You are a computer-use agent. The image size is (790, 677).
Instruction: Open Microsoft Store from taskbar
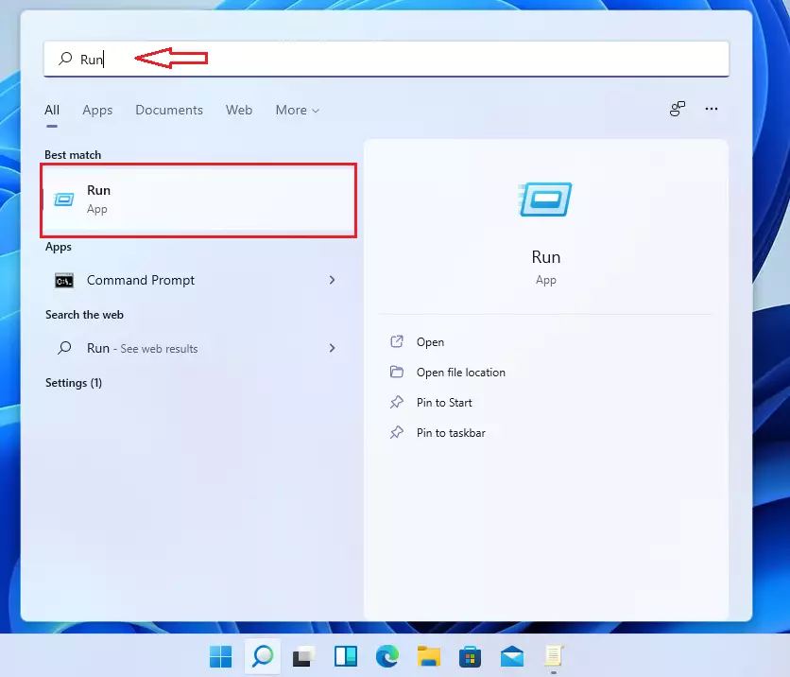click(470, 656)
